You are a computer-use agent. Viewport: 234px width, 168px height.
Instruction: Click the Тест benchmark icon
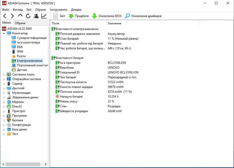(9, 134)
